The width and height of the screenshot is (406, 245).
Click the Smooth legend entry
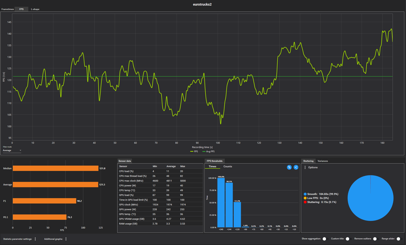coord(321,194)
